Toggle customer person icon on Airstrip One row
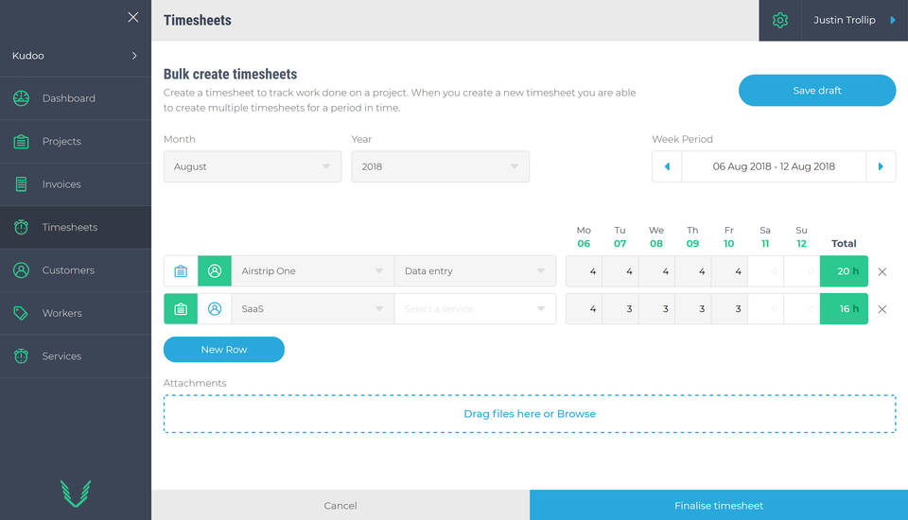Screen dimensions: 908x520 coord(215,271)
